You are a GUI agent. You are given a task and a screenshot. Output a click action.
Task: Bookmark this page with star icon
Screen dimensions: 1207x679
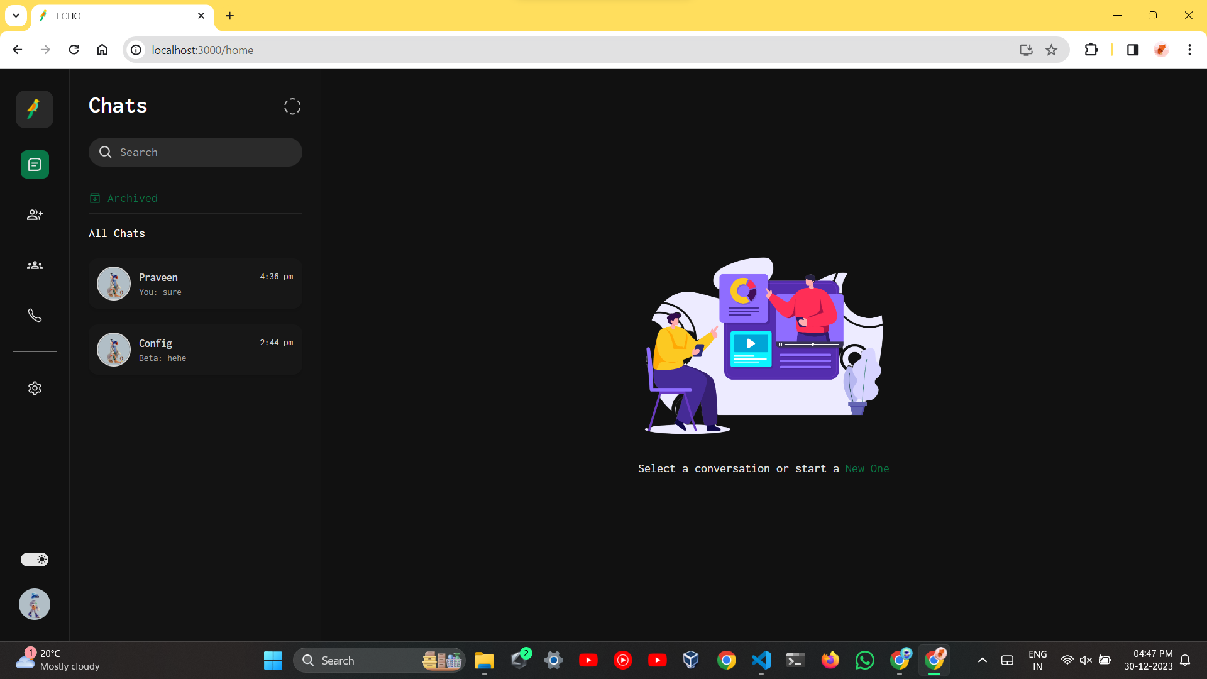[x=1051, y=50]
